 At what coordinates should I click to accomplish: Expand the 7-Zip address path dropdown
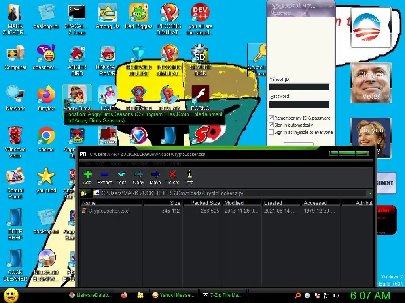[370, 193]
